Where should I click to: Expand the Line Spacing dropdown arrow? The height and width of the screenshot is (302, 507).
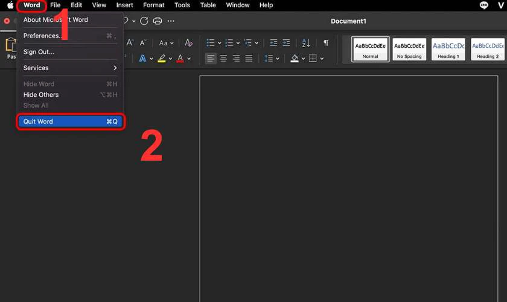point(278,59)
